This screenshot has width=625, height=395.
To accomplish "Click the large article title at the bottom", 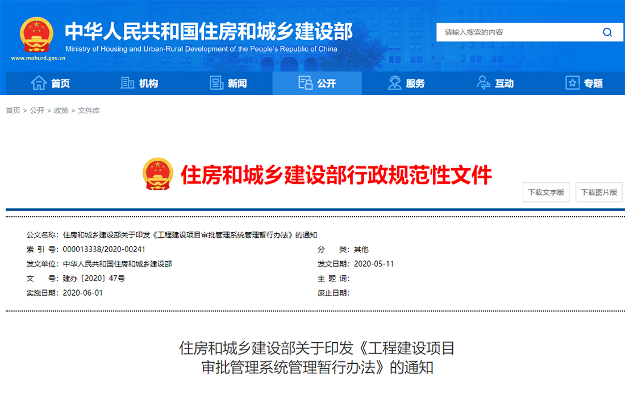I will [x=317, y=358].
